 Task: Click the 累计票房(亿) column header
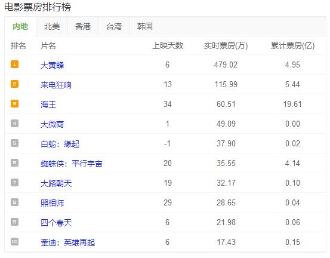coord(292,45)
